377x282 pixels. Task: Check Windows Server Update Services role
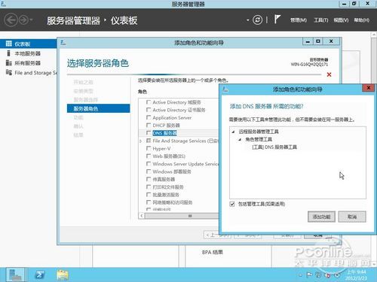(x=149, y=164)
